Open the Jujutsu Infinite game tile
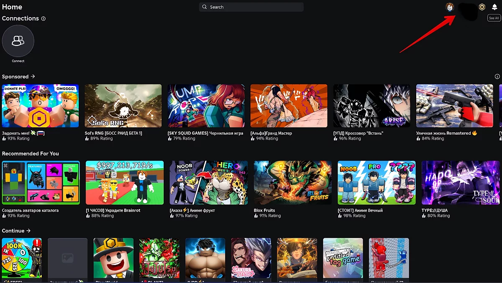 pos(159,258)
